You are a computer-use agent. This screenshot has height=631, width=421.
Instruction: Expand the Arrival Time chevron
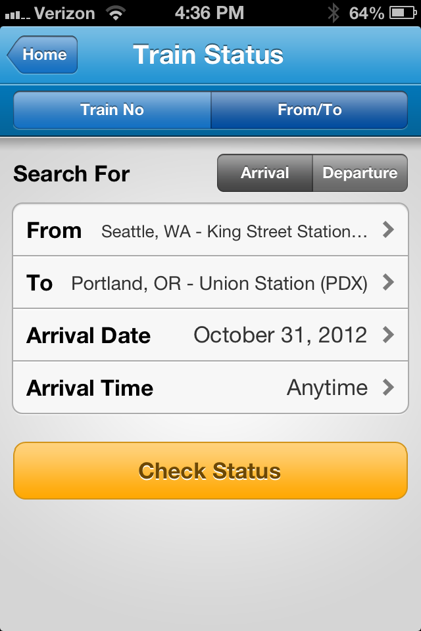[388, 388]
